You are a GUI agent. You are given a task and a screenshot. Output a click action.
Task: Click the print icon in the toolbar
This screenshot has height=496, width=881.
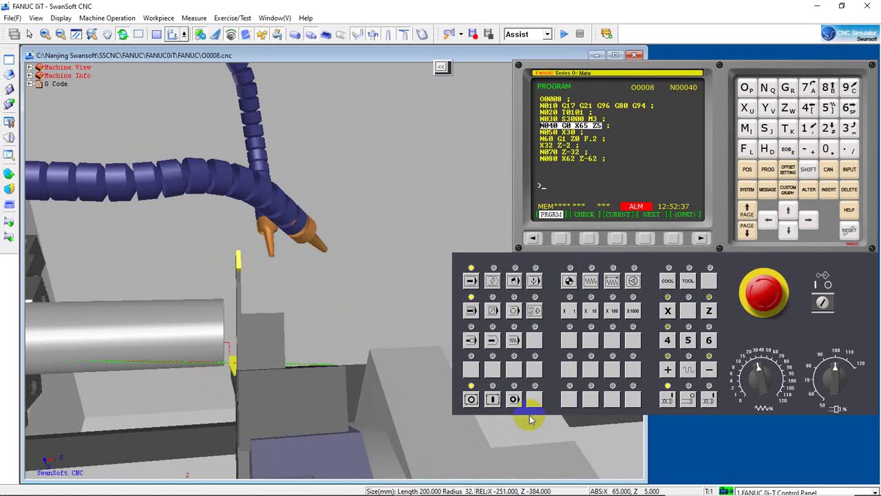click(x=14, y=34)
